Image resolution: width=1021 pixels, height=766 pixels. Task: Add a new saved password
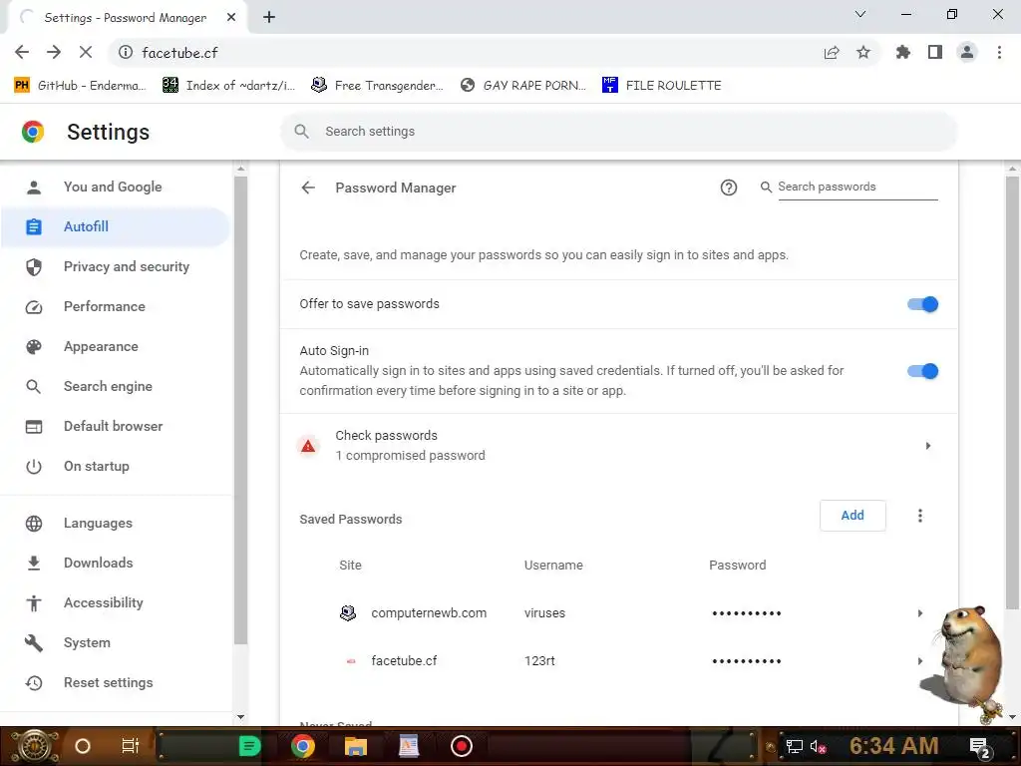pyautogui.click(x=852, y=516)
